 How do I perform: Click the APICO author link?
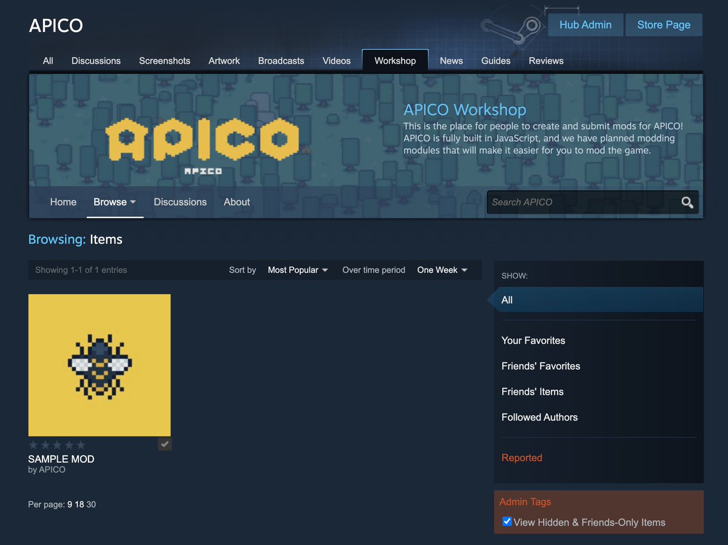click(x=52, y=470)
